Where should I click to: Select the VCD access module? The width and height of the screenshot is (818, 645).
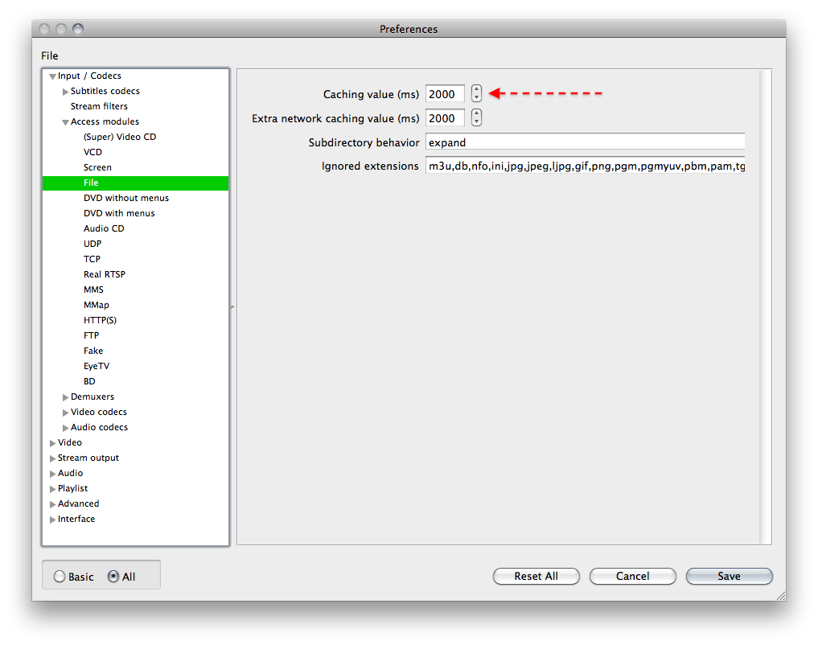(92, 152)
